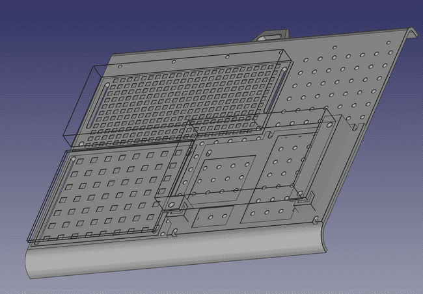This screenshot has width=423, height=294.
Task: Select the clip bracket below the square-hole panel's right corner
Action: [174, 208]
